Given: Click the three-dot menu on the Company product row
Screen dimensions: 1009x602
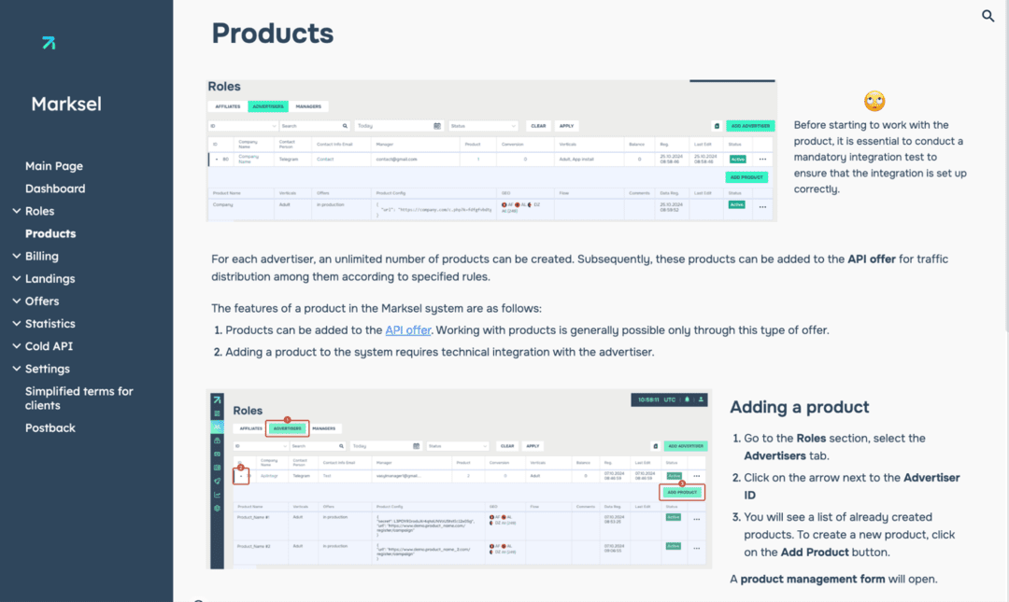Looking at the screenshot, I should [762, 207].
